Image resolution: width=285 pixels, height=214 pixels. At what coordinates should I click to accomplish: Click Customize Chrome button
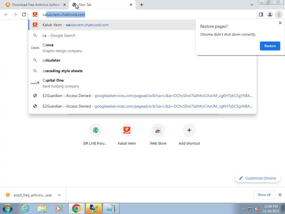(257, 178)
